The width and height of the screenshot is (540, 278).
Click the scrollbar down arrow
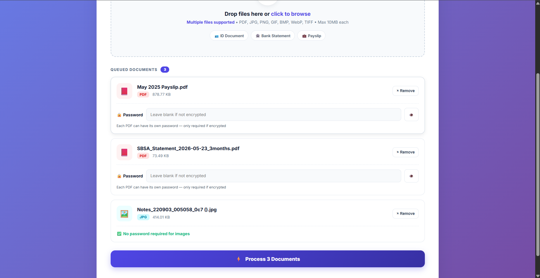(x=538, y=276)
